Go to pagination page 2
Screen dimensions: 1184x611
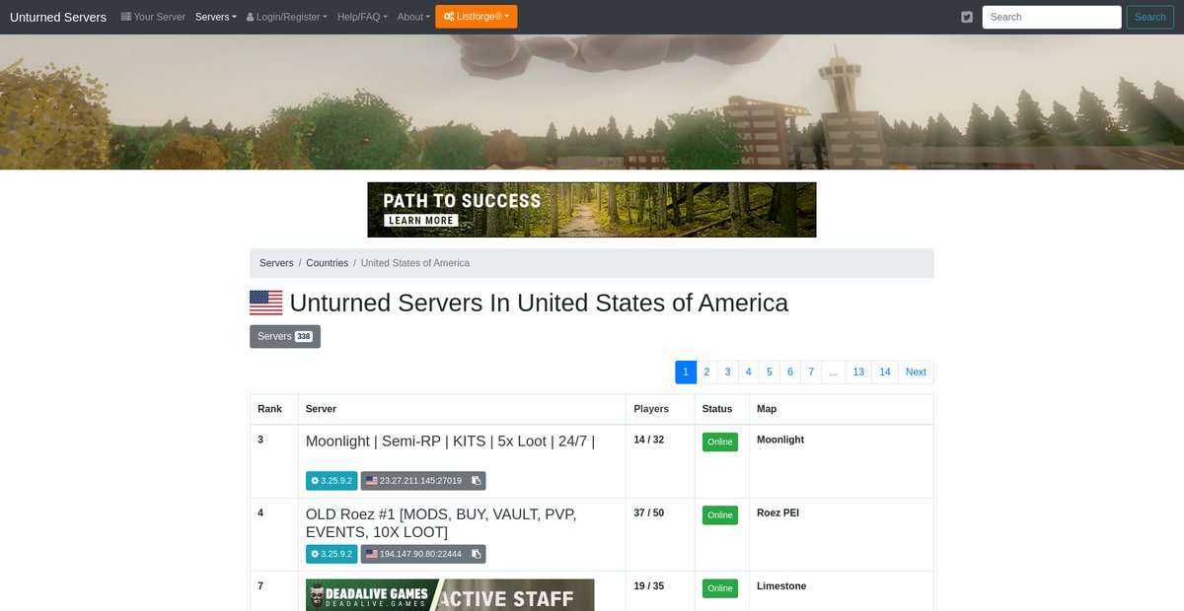pos(706,372)
